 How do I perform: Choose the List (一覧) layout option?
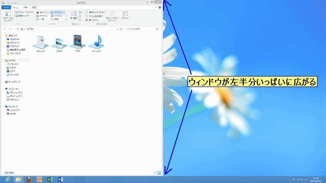click(x=40, y=19)
